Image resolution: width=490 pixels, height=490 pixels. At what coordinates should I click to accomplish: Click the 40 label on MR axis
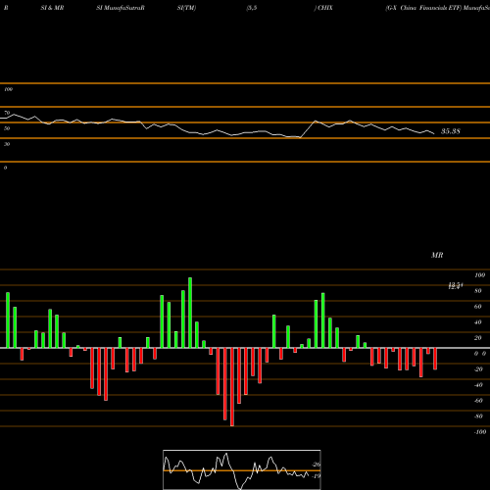478,322
